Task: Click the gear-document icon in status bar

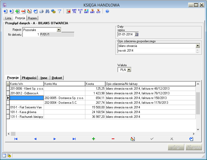Action: click(9, 156)
